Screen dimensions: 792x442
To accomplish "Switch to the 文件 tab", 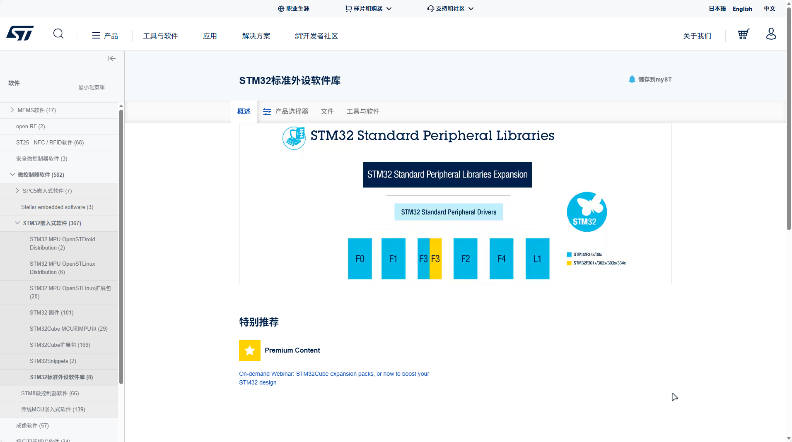I will (327, 112).
